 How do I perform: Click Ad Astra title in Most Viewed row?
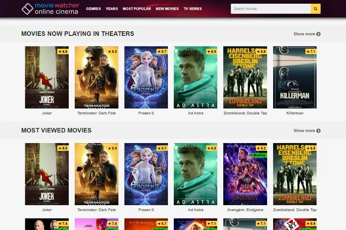point(196,210)
